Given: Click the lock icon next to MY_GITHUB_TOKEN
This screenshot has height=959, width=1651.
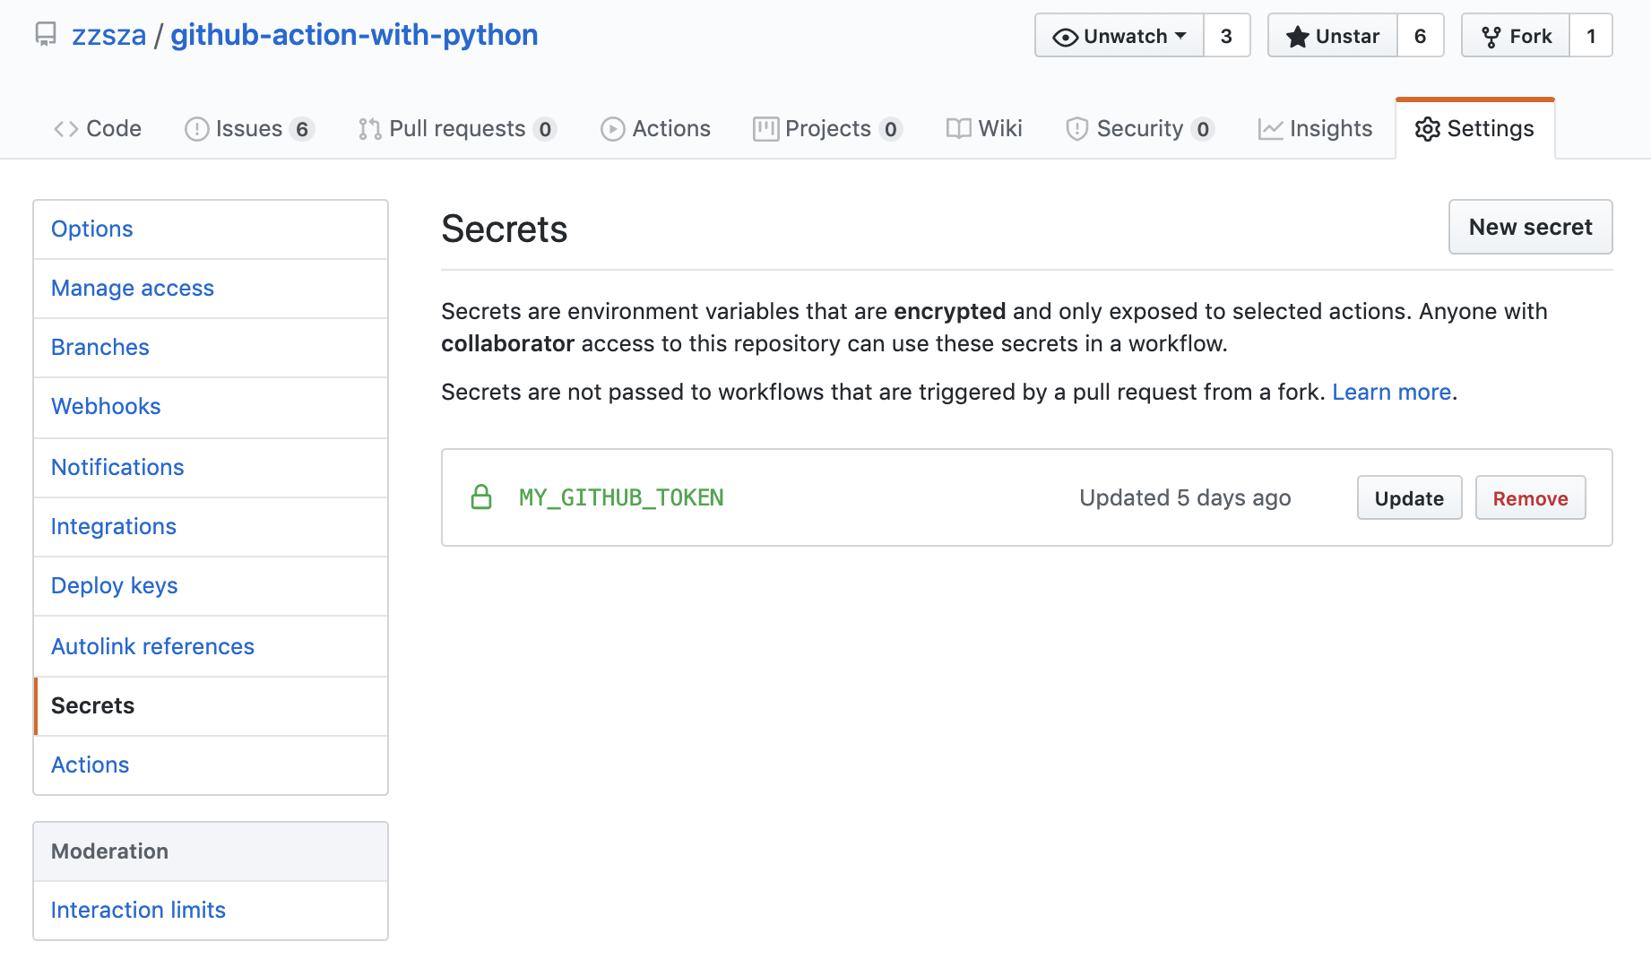Looking at the screenshot, I should point(481,497).
